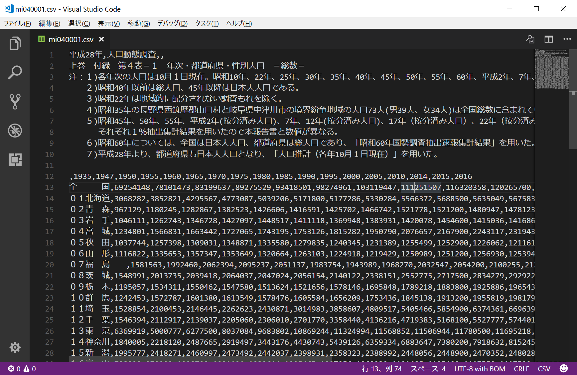Click the warnings triangle in status bar
577x375 pixels.
click(x=27, y=369)
